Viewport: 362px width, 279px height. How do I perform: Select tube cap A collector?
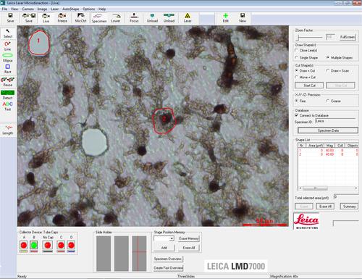tap(24, 245)
